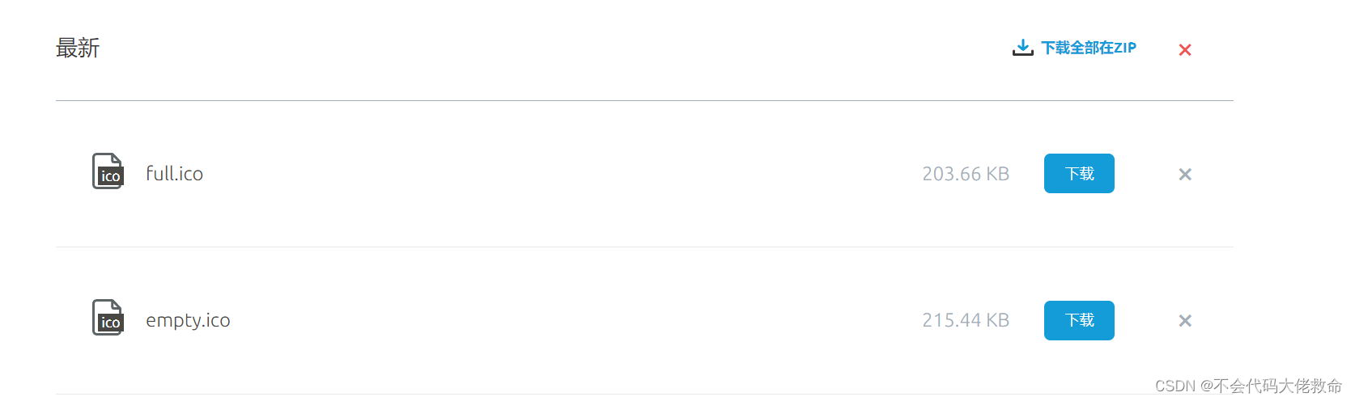Select the full.ico filename text
Image resolution: width=1355 pixels, height=401 pixels.
[x=174, y=174]
